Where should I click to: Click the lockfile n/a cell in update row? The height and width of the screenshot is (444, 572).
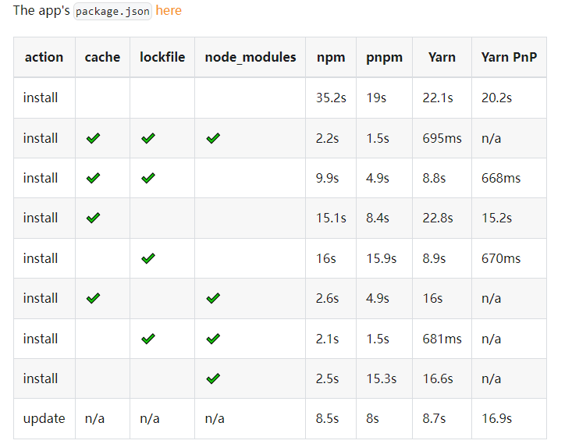(150, 418)
